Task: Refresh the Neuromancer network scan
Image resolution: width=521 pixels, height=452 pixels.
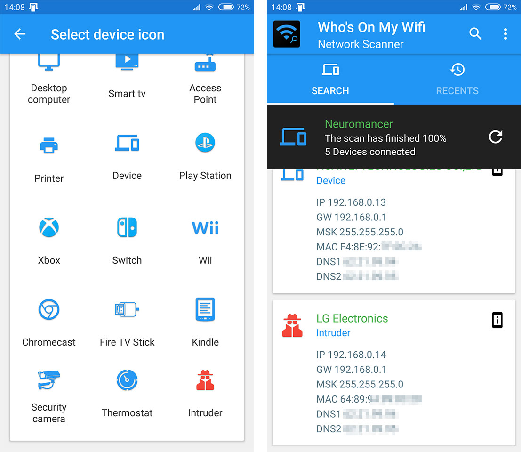Action: (x=496, y=137)
